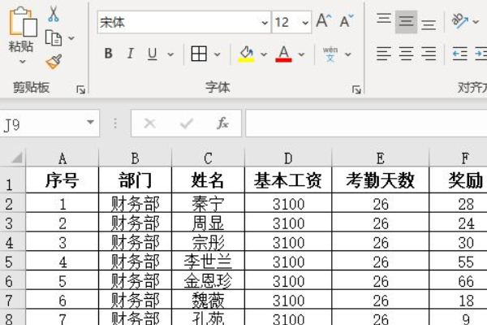Toggle Italic formatting
Image resolution: width=487 pixels, height=325 pixels.
[131, 54]
